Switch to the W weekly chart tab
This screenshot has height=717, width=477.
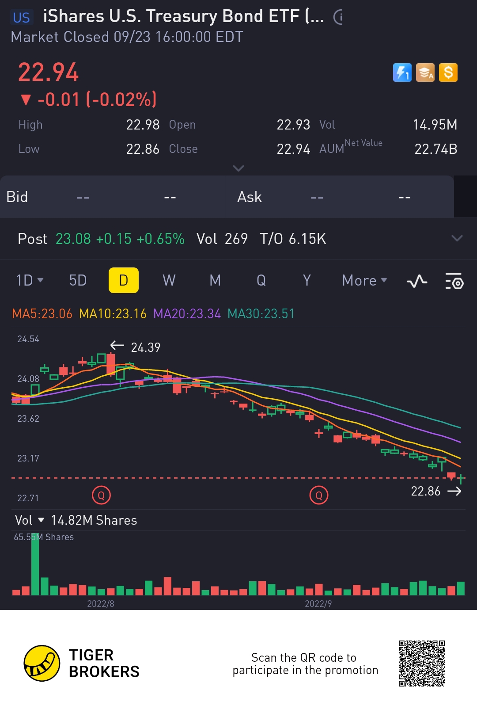169,280
